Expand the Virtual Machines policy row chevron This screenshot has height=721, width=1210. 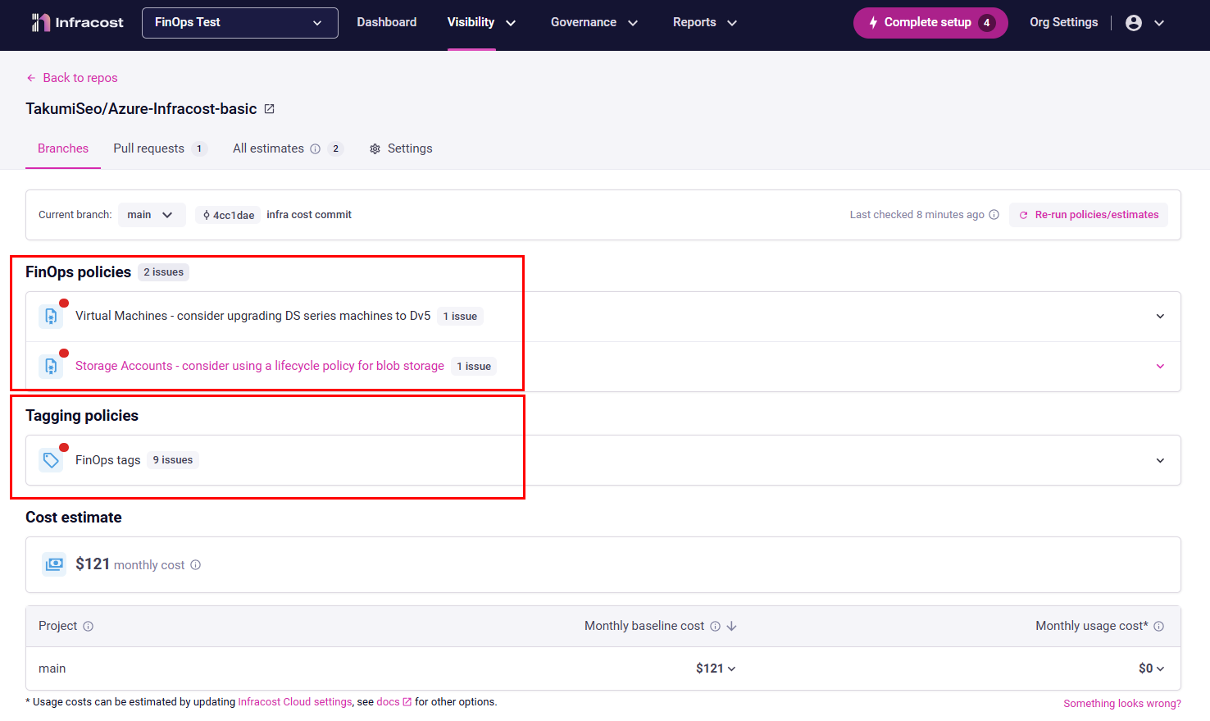pos(1160,317)
